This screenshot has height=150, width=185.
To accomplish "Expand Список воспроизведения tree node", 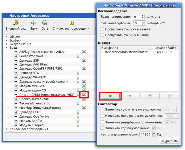I will (6, 129).
